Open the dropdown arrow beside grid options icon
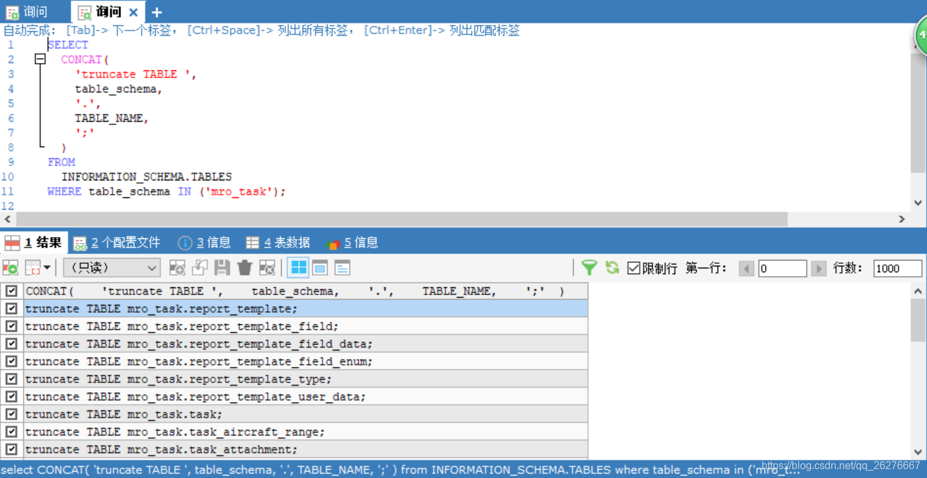 pyautogui.click(x=48, y=267)
